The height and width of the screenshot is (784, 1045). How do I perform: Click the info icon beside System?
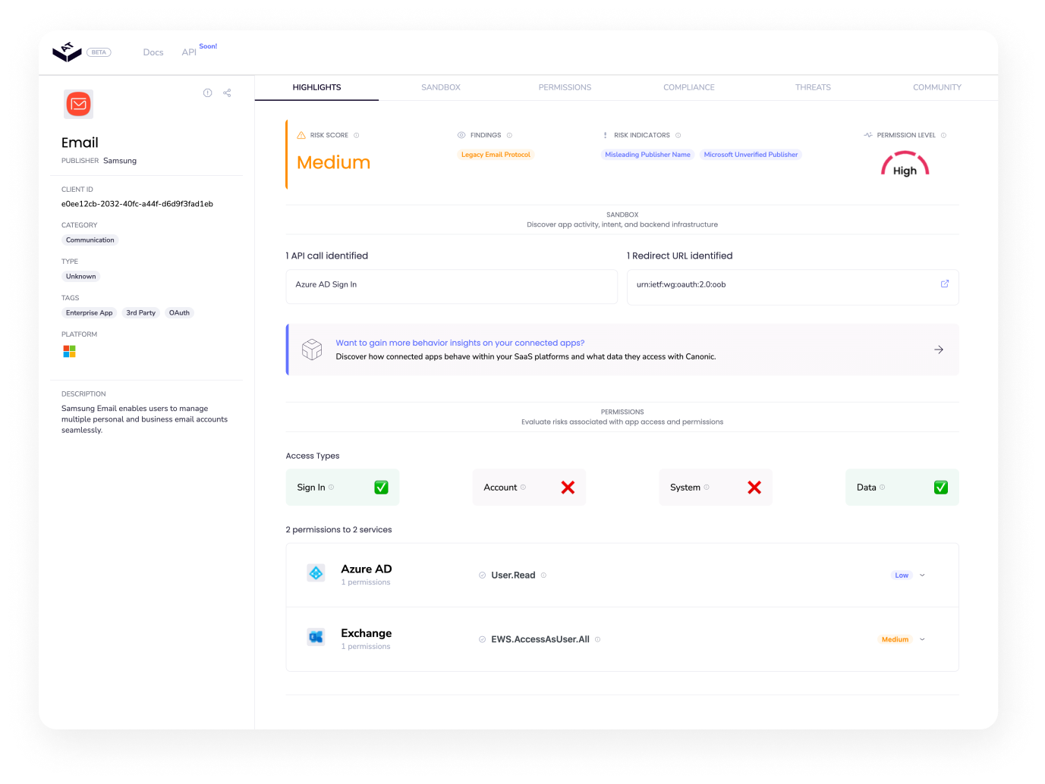click(x=707, y=487)
